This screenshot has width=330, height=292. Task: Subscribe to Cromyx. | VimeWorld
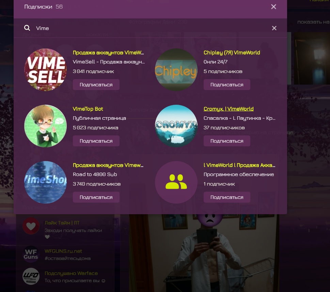[227, 141]
